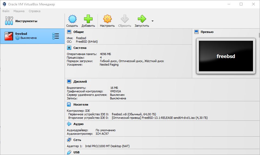
Task: Maximize the VirtualBox window
Action: tap(241, 4)
